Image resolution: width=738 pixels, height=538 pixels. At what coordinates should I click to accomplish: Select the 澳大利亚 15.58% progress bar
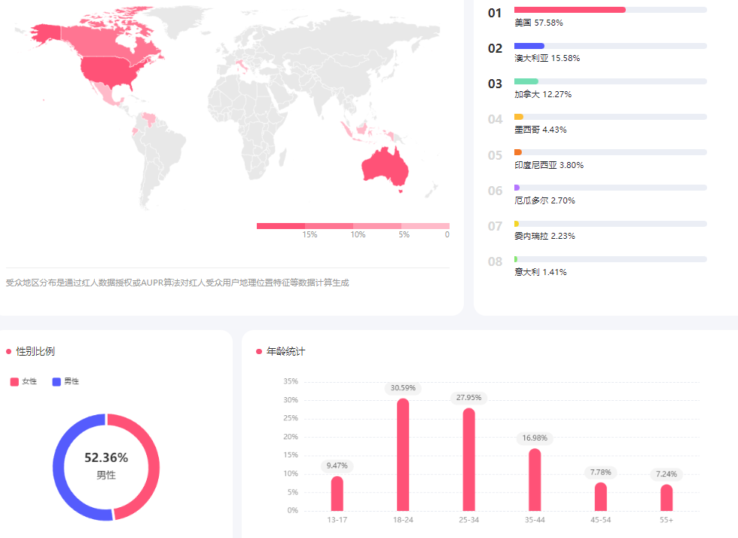(611, 46)
